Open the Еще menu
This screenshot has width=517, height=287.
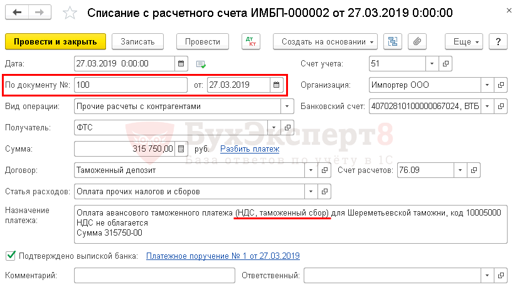click(x=466, y=42)
